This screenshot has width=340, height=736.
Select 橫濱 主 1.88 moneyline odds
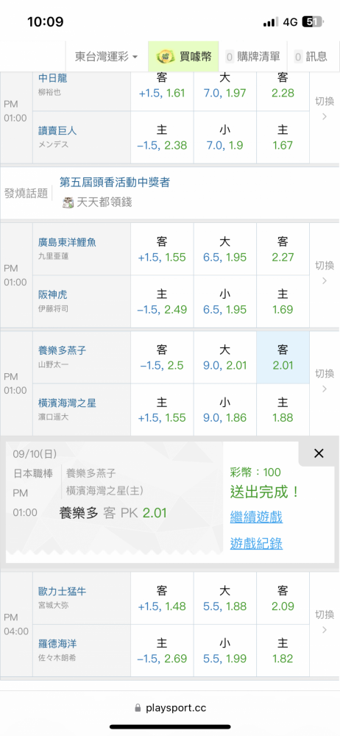point(283,409)
